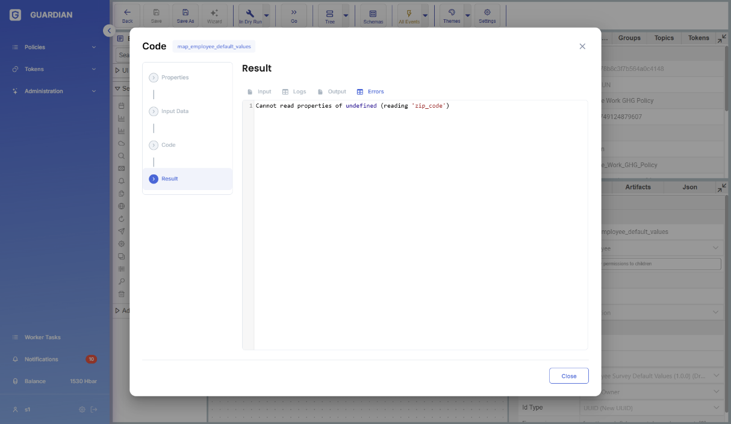731x424 pixels.
Task: Go to the Input Data step
Action: [175, 111]
